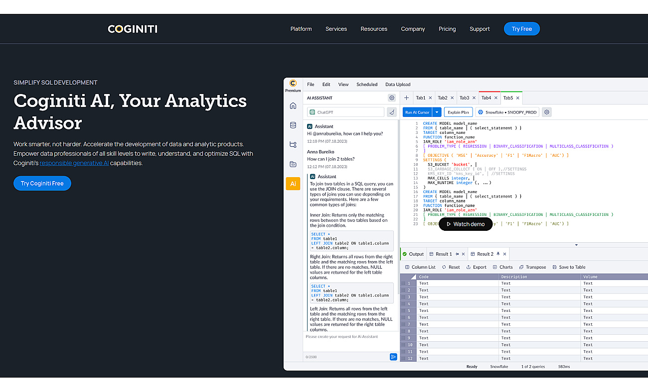Click the Volume cell in row 3
Image resolution: width=648 pixels, height=392 pixels.
click(x=615, y=297)
